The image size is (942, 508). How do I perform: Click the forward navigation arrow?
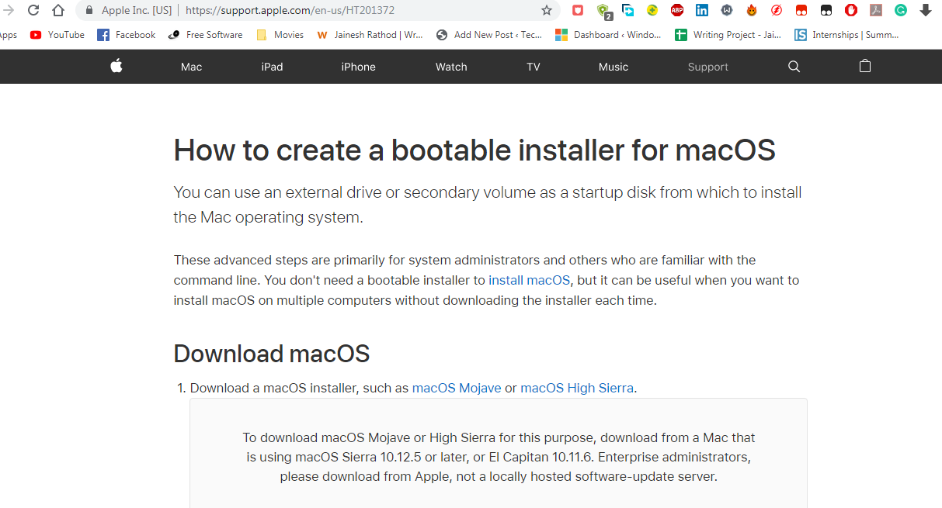9,10
